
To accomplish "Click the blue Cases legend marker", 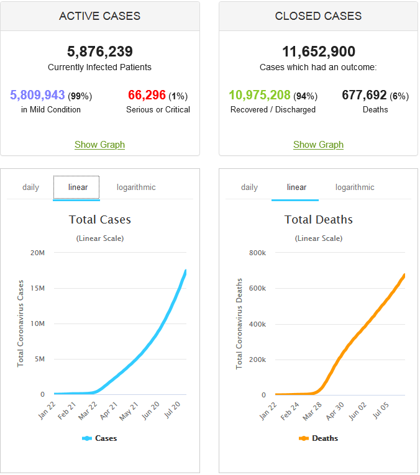I will coord(87,438).
